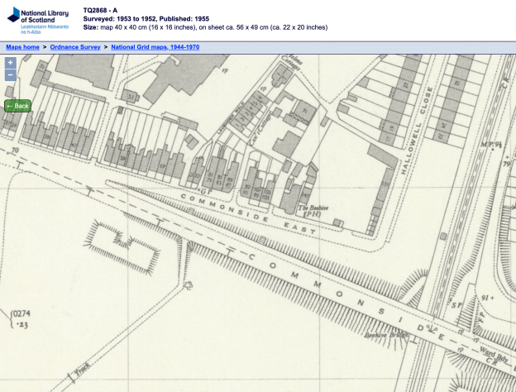Click The Beehive (PH) label on map
516x392 pixels.
(x=308, y=211)
